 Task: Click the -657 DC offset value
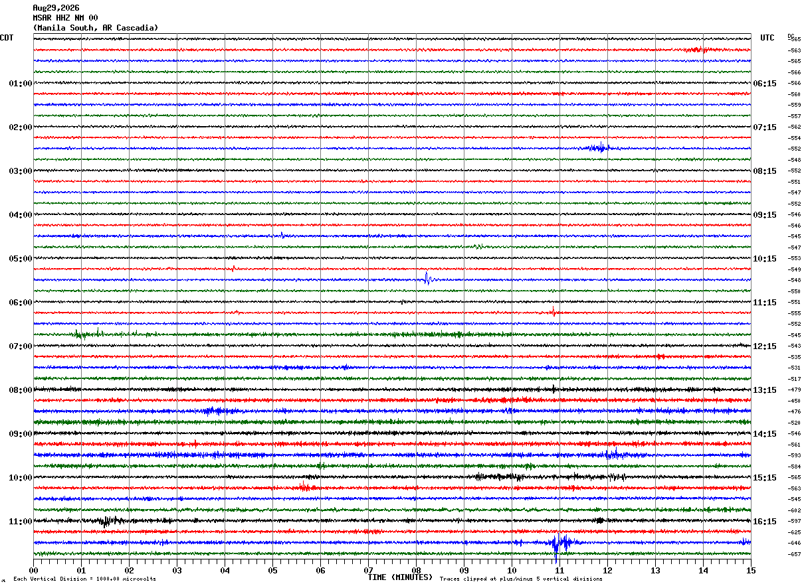pyautogui.click(x=794, y=554)
